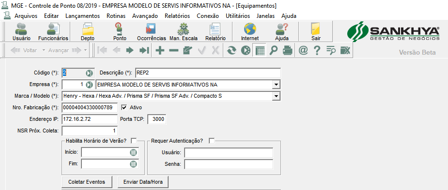
Task: Click the lookup arrow in Código field
Action: pos(90,73)
